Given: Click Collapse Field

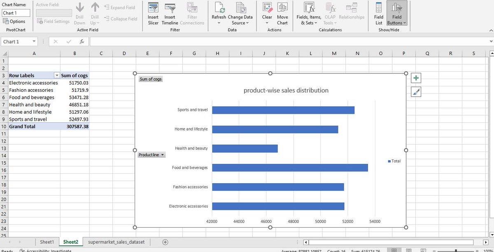Looking at the screenshot, I should (x=121, y=19).
